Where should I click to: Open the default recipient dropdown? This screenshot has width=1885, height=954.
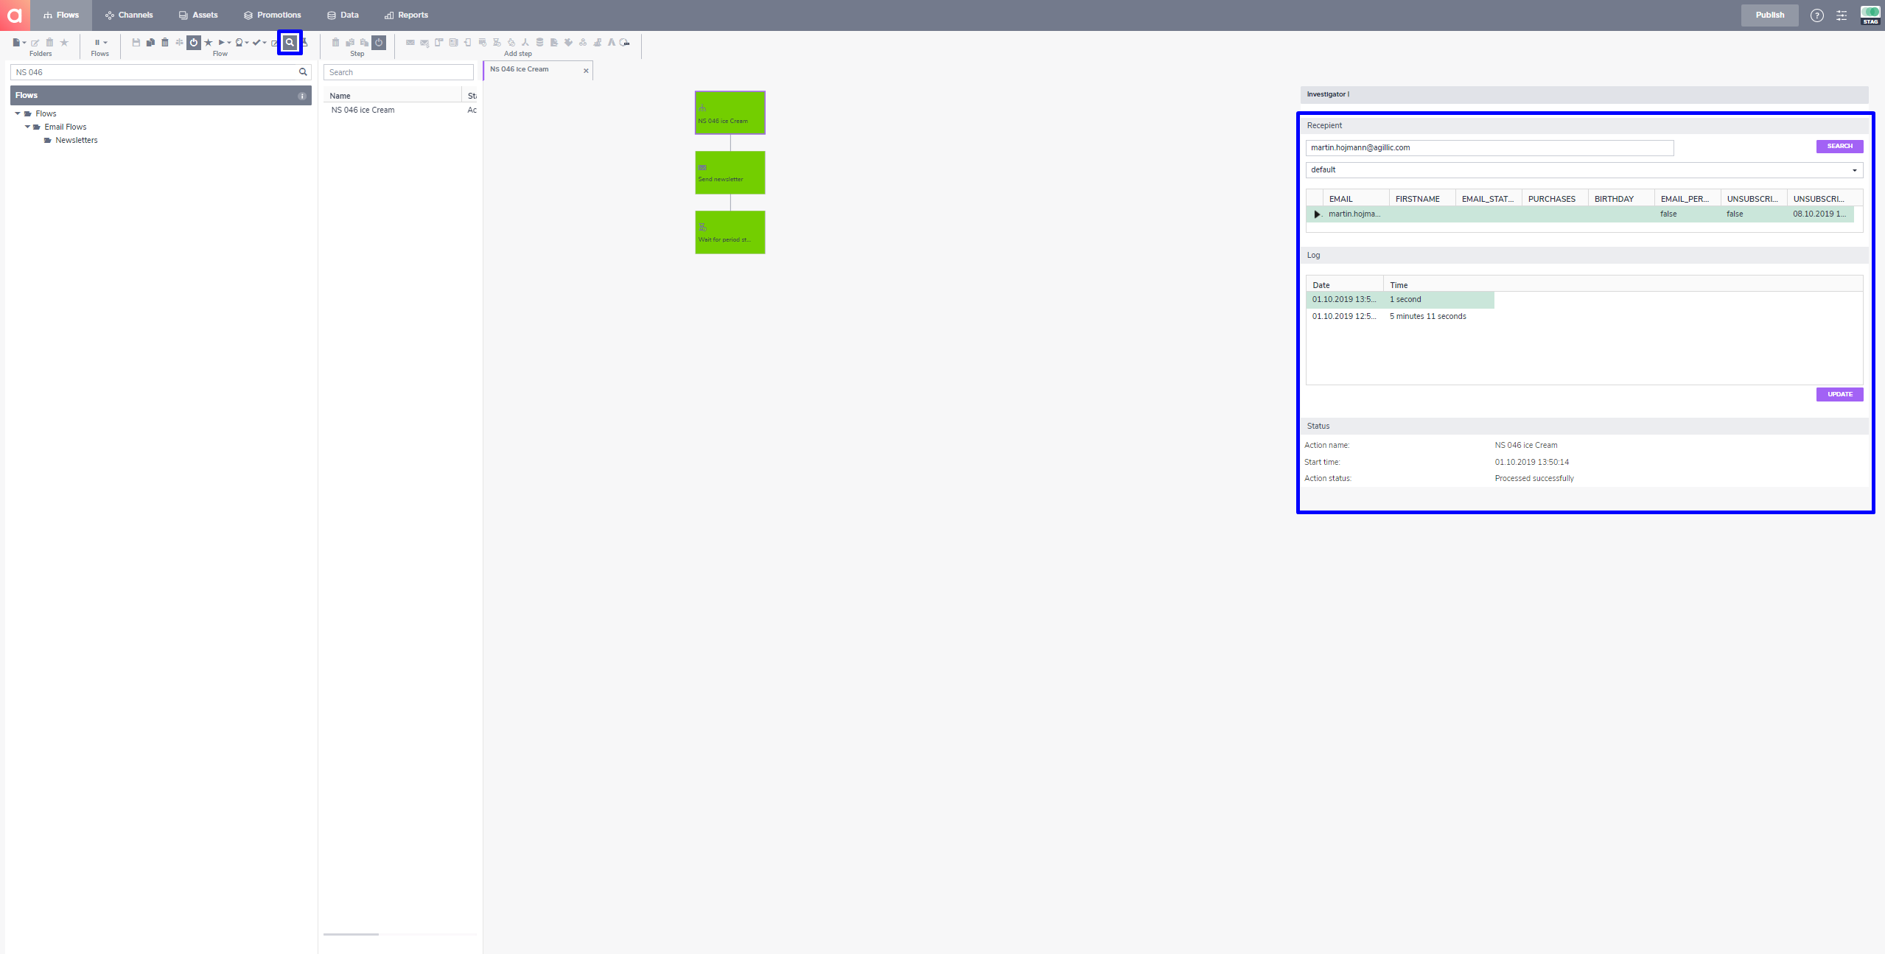tap(1584, 170)
